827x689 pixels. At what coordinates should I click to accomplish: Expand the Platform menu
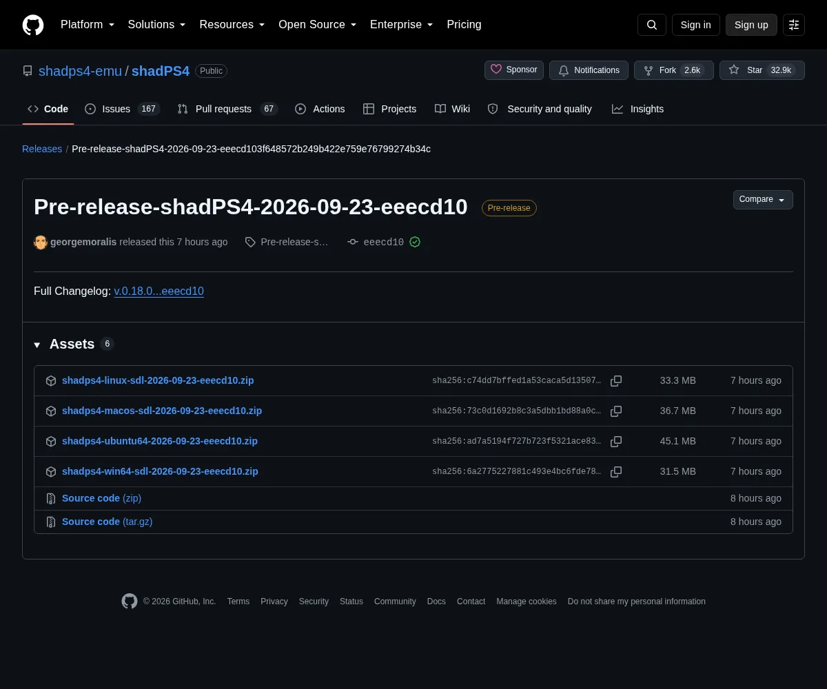click(88, 25)
